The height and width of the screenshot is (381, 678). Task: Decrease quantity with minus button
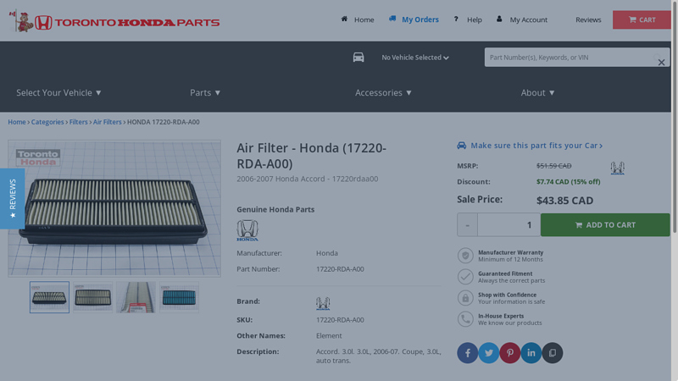pos(467,225)
